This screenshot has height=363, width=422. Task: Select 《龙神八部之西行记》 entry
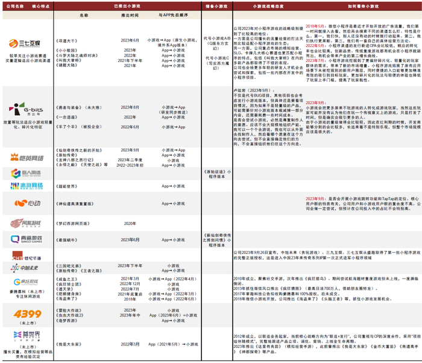pyautogui.click(x=75, y=160)
